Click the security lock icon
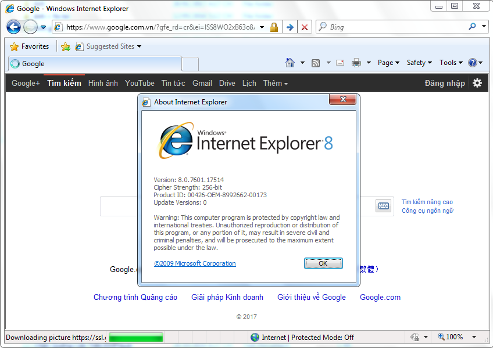The width and height of the screenshot is (493, 348). 274,27
